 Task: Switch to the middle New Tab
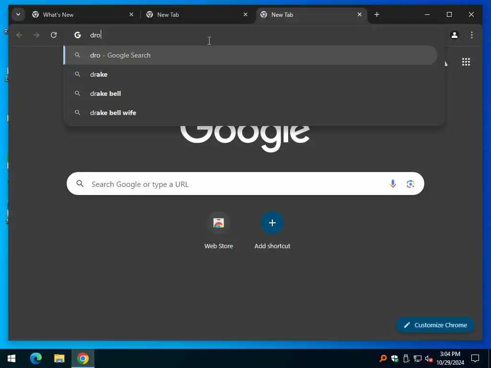coord(197,15)
